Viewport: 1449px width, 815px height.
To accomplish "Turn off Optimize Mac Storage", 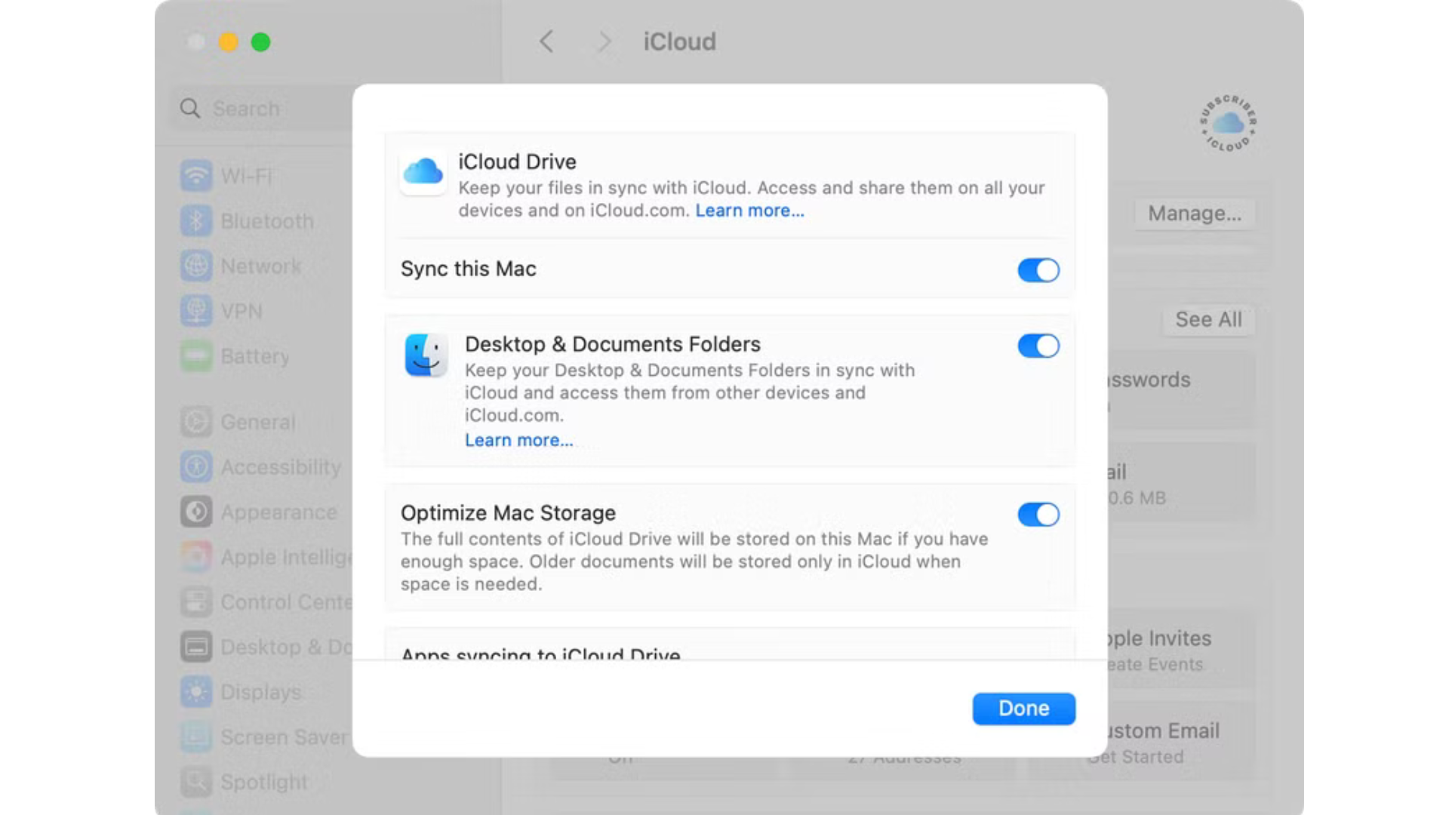I will pyautogui.click(x=1038, y=515).
